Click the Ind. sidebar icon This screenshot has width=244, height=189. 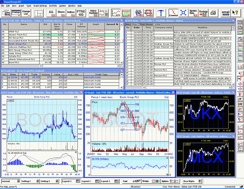(x=240, y=27)
